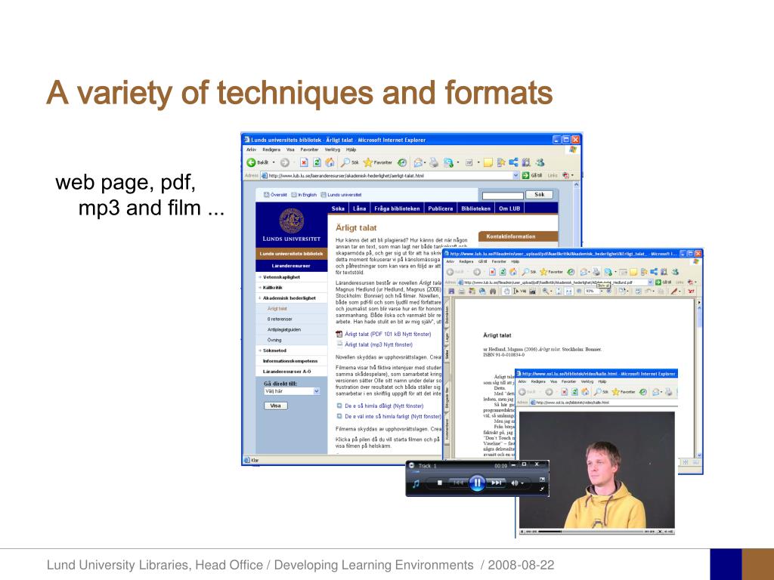
Task: Go to previous track in the media player
Action: pyautogui.click(x=457, y=483)
